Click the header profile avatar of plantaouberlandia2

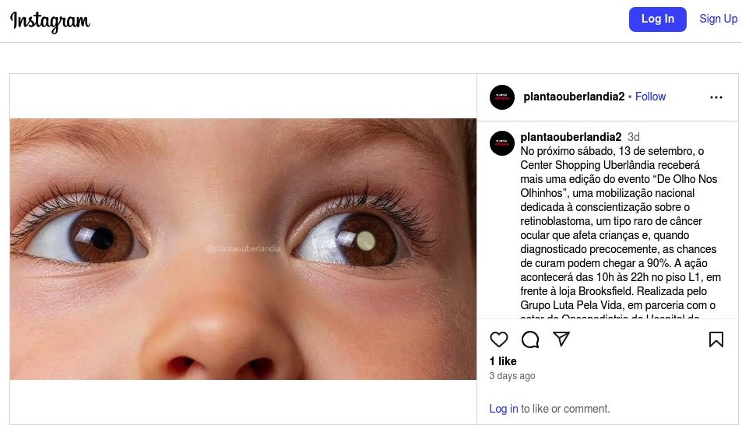click(x=502, y=97)
